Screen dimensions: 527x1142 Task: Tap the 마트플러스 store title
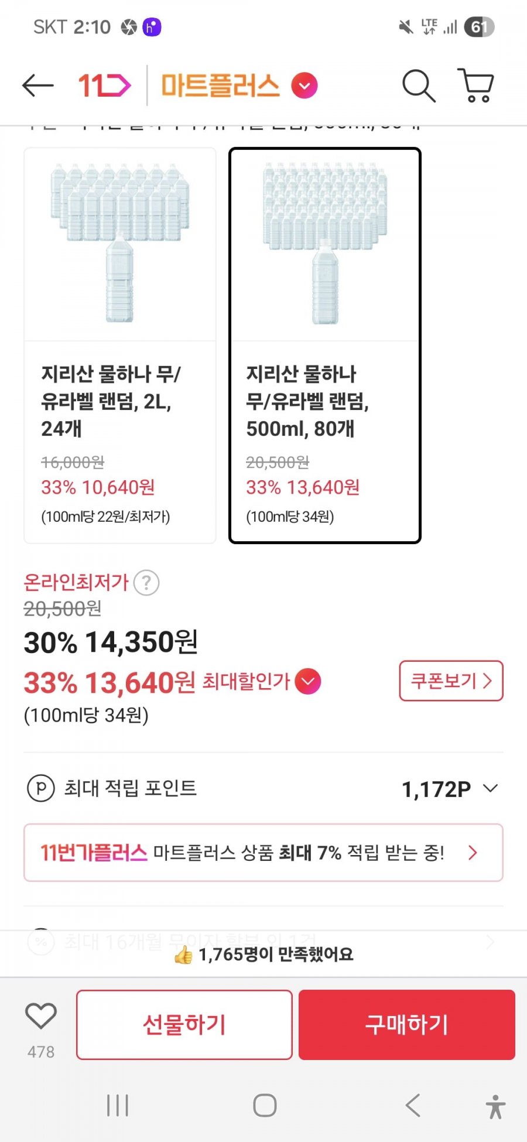pyautogui.click(x=220, y=86)
